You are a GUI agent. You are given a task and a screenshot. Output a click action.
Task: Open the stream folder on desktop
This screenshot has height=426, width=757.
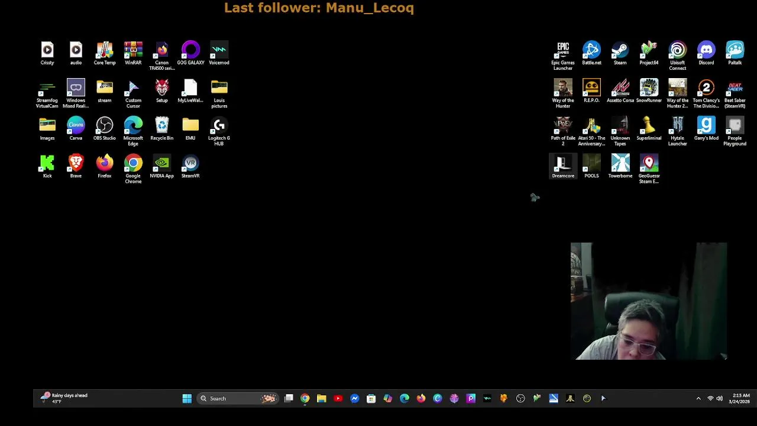coord(105,91)
